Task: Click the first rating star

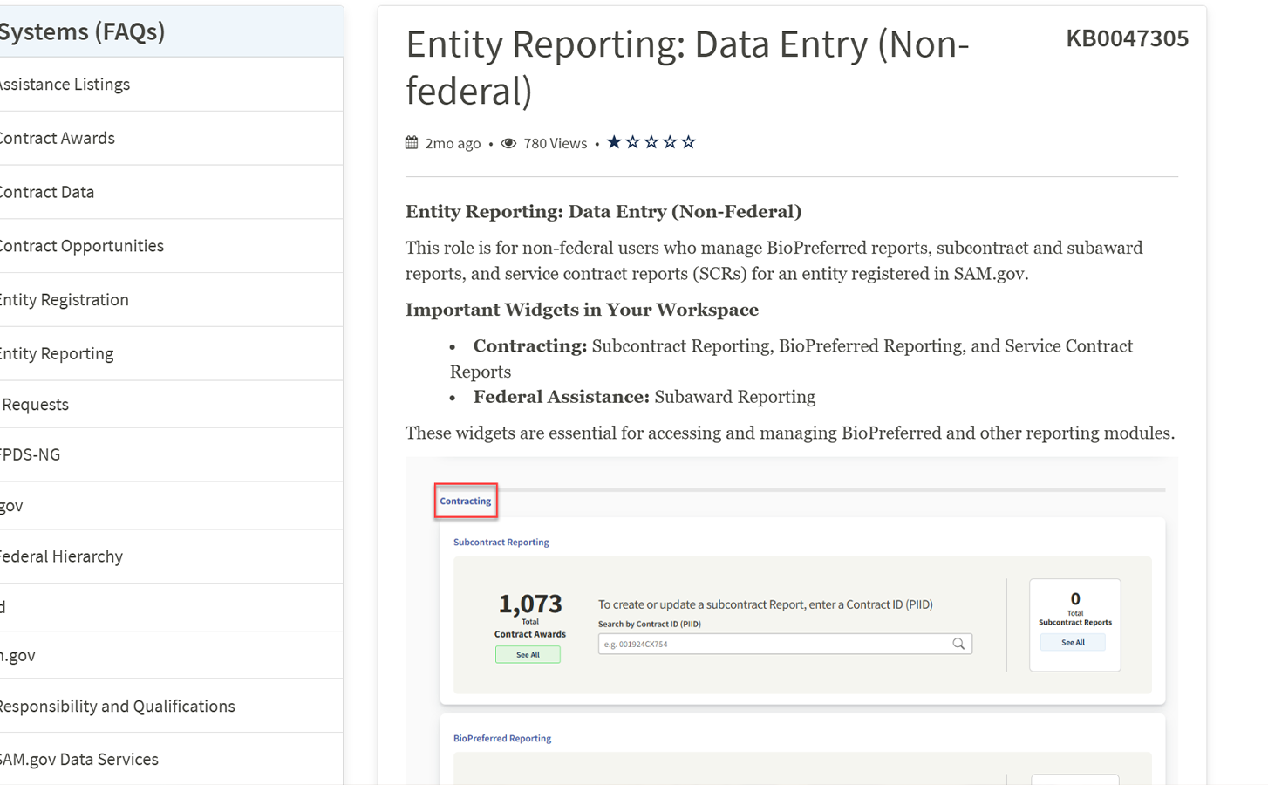Action: 614,142
